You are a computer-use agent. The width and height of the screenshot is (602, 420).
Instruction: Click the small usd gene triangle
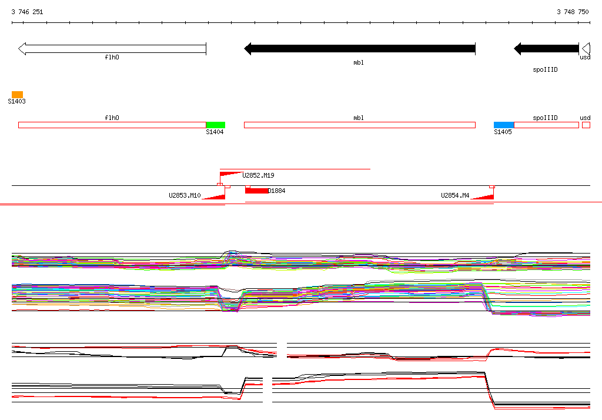pos(586,49)
